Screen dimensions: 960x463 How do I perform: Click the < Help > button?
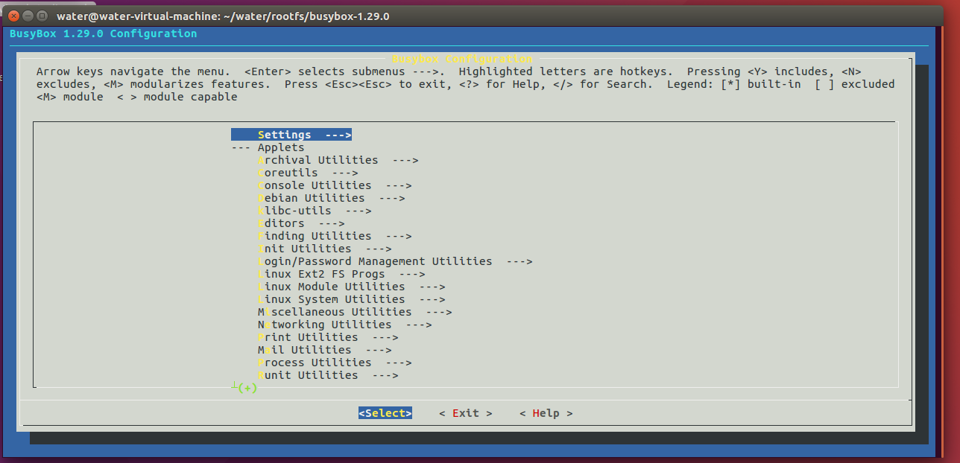pos(546,413)
